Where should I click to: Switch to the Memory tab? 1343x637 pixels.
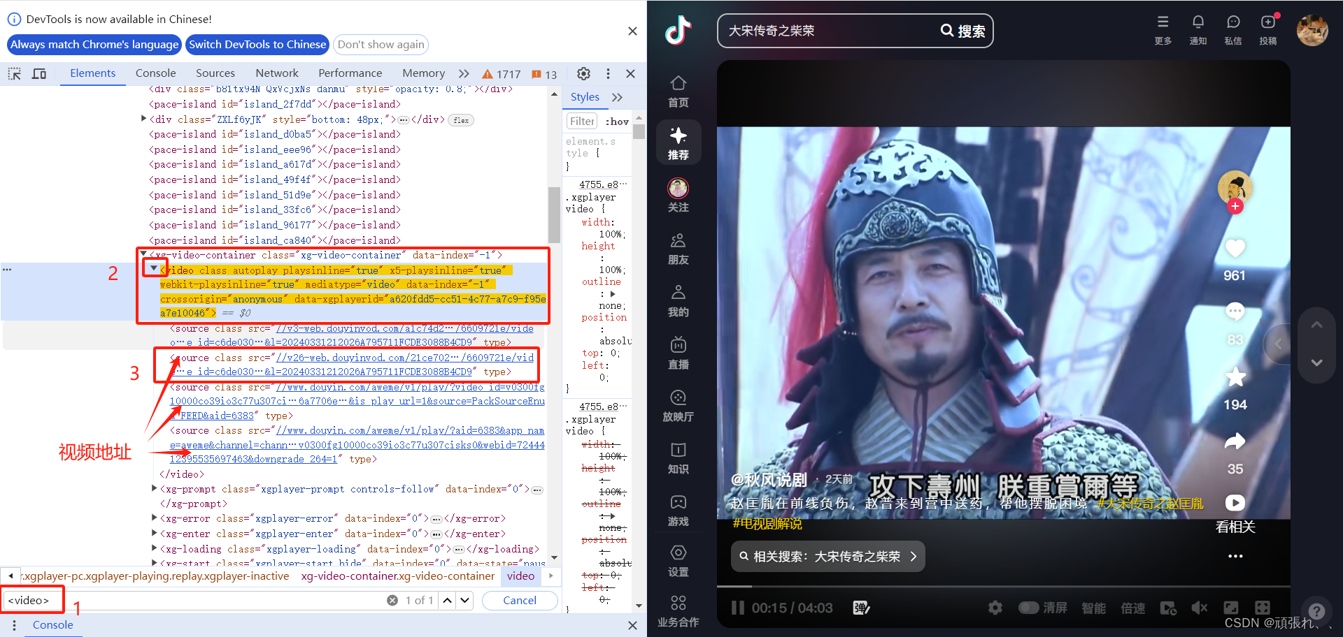[423, 73]
